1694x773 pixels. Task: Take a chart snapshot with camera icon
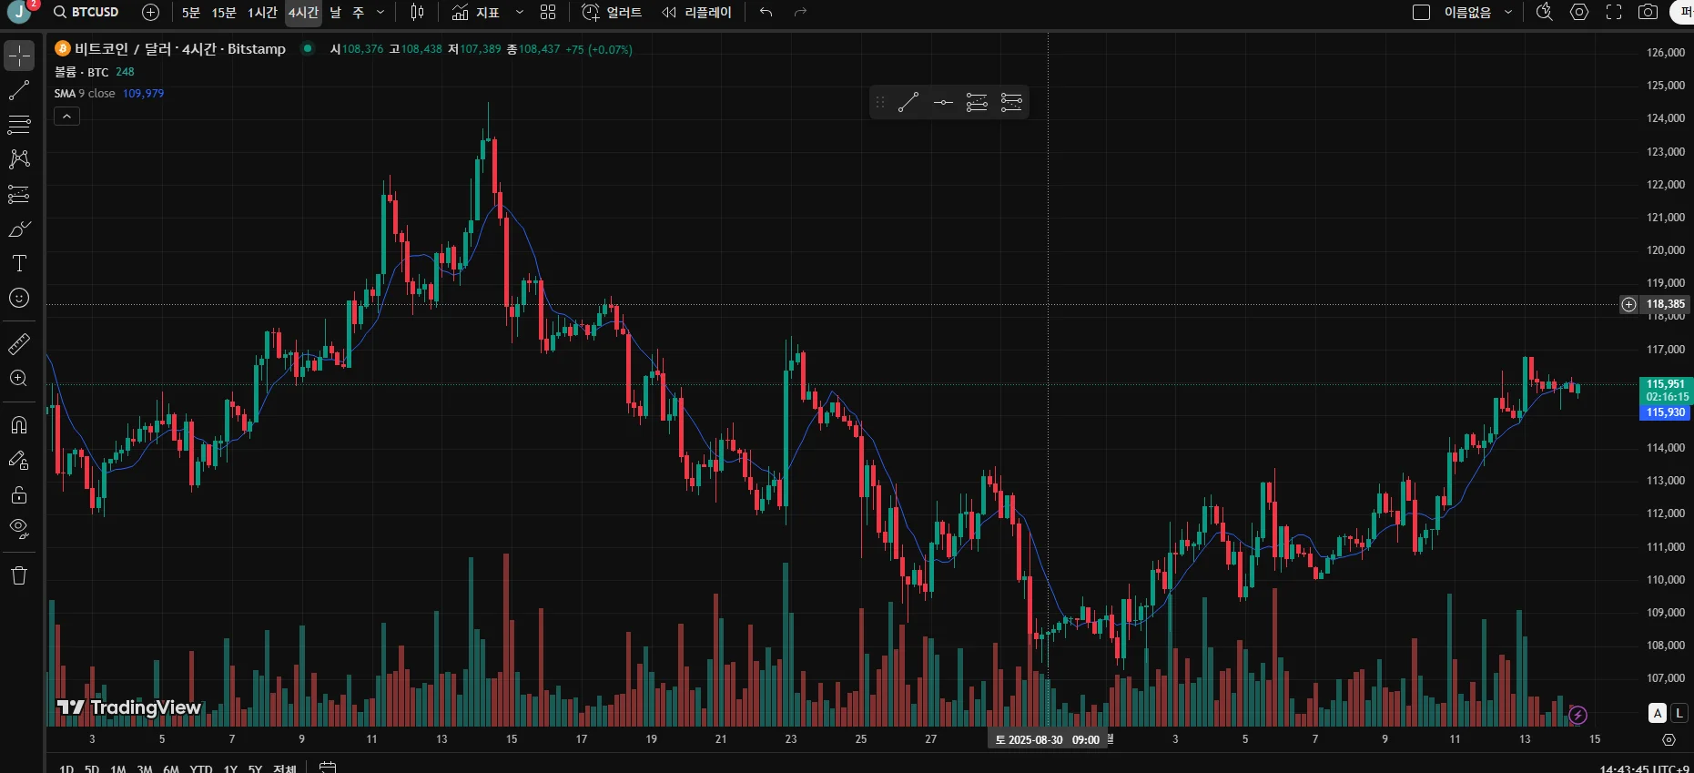1648,12
